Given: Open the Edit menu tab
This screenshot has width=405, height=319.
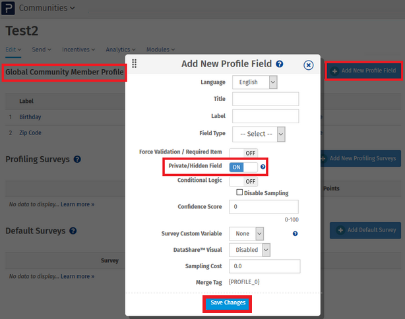Looking at the screenshot, I should click(x=13, y=49).
